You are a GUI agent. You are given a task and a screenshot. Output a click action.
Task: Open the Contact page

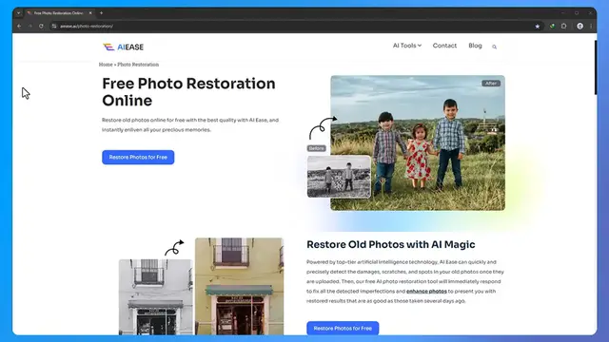(x=444, y=46)
